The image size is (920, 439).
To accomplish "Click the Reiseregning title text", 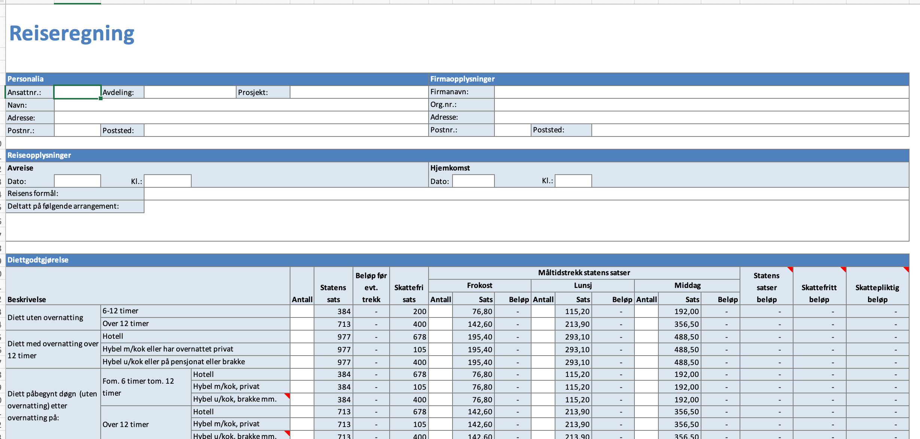I will point(72,34).
